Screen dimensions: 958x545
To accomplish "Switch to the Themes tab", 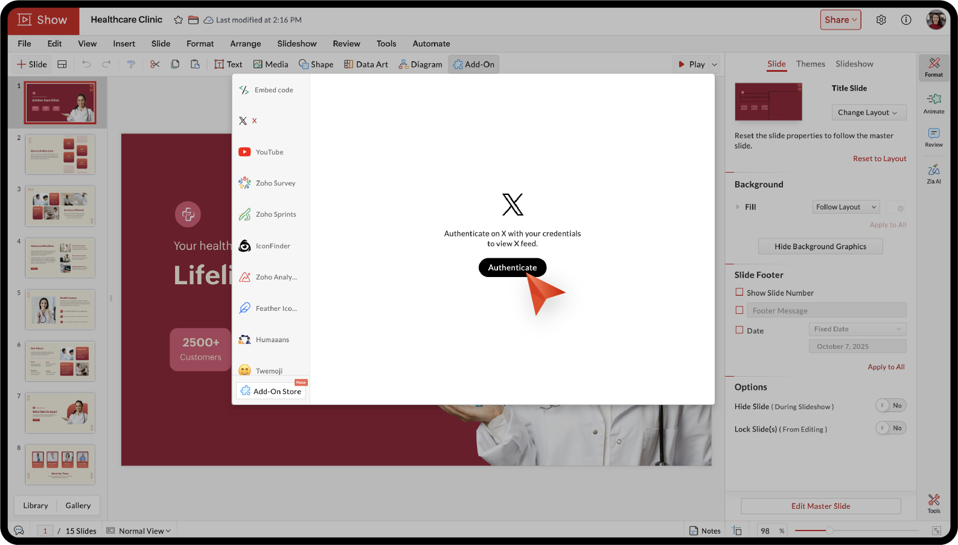I will tap(811, 64).
